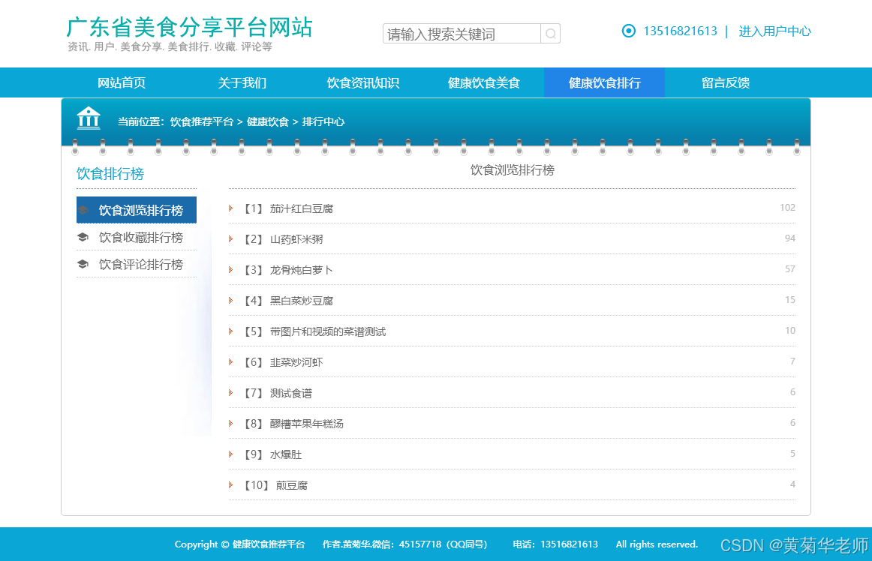Click the graduation cap icon beside 饮食收藏排行榜
The height and width of the screenshot is (561, 872).
[83, 238]
